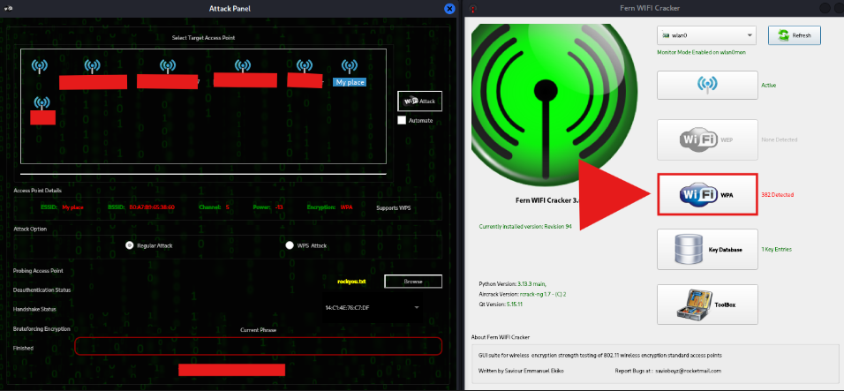This screenshot has height=391, width=844.
Task: Click Currently installed version Revision 94 text
Action: (525, 227)
